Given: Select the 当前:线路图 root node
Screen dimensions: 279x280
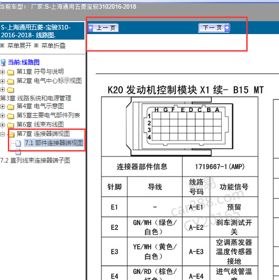Looking at the screenshot, I should click(24, 62).
